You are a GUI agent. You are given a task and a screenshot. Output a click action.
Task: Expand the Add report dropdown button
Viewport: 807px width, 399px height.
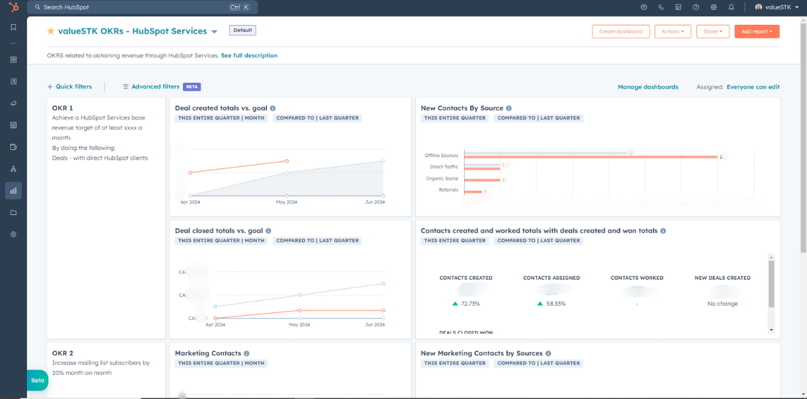[x=757, y=32]
